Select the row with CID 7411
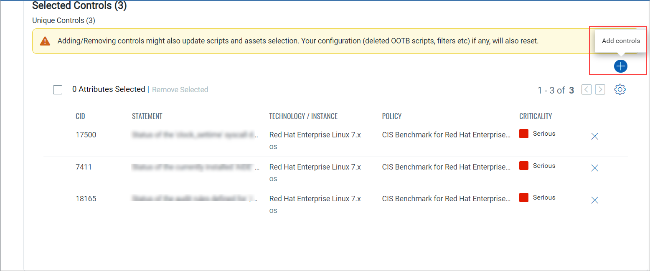650x271 pixels. (x=84, y=167)
